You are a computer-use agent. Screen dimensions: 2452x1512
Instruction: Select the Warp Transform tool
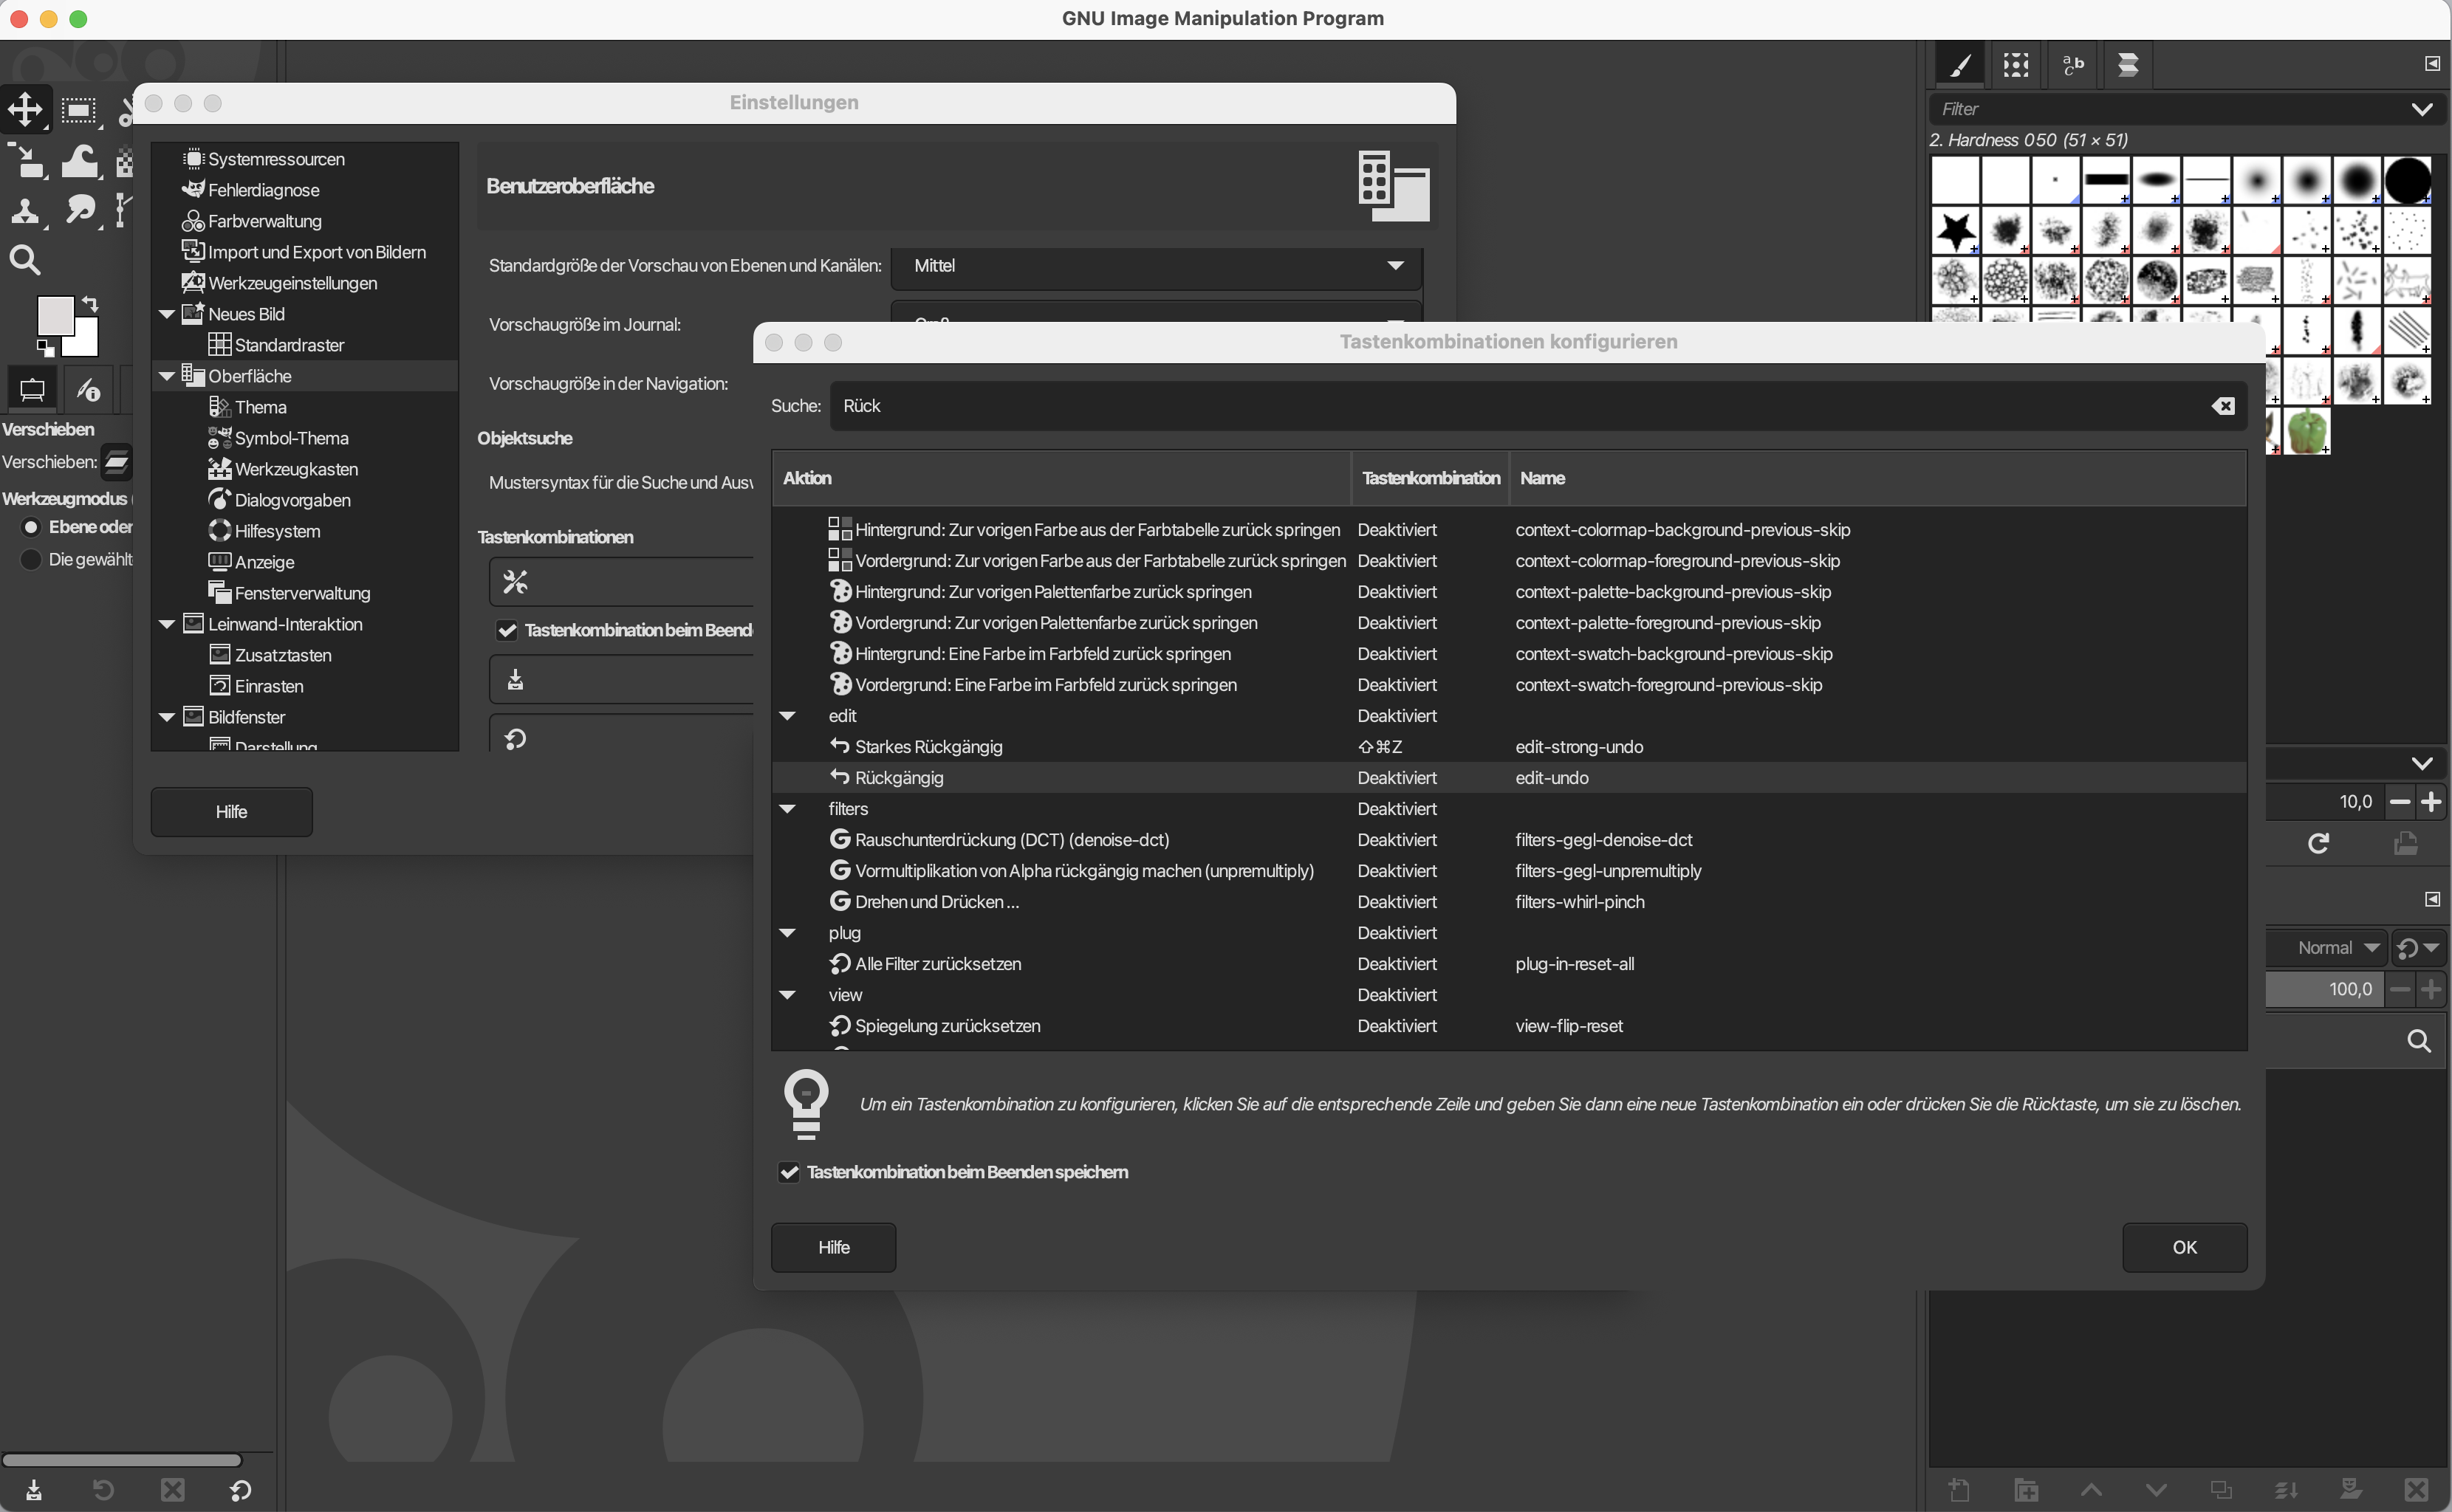pyautogui.click(x=79, y=160)
